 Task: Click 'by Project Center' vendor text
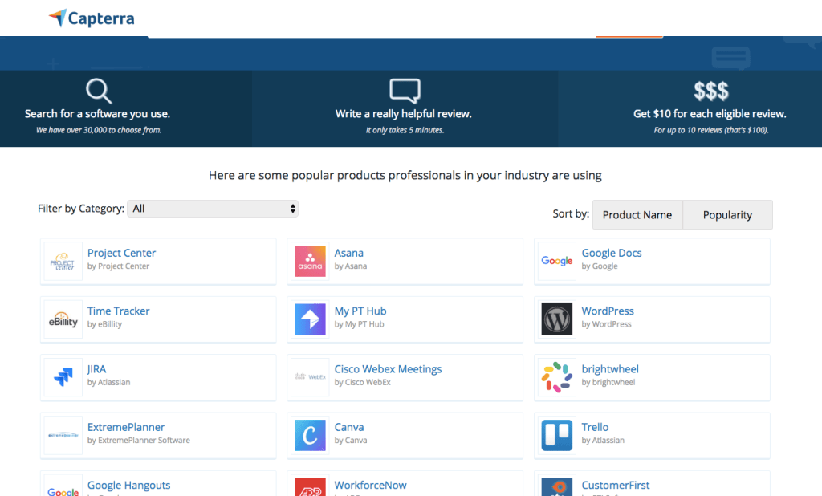point(119,266)
